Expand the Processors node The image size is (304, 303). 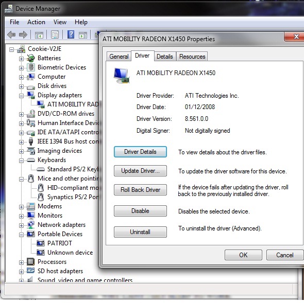21,262
